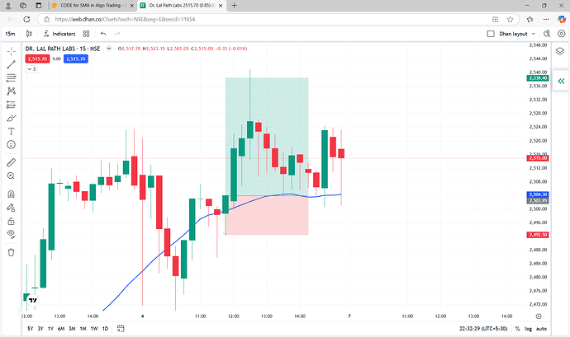Screen dimensions: 570x337
Task: Toggle log scale mode
Action: pos(528,329)
